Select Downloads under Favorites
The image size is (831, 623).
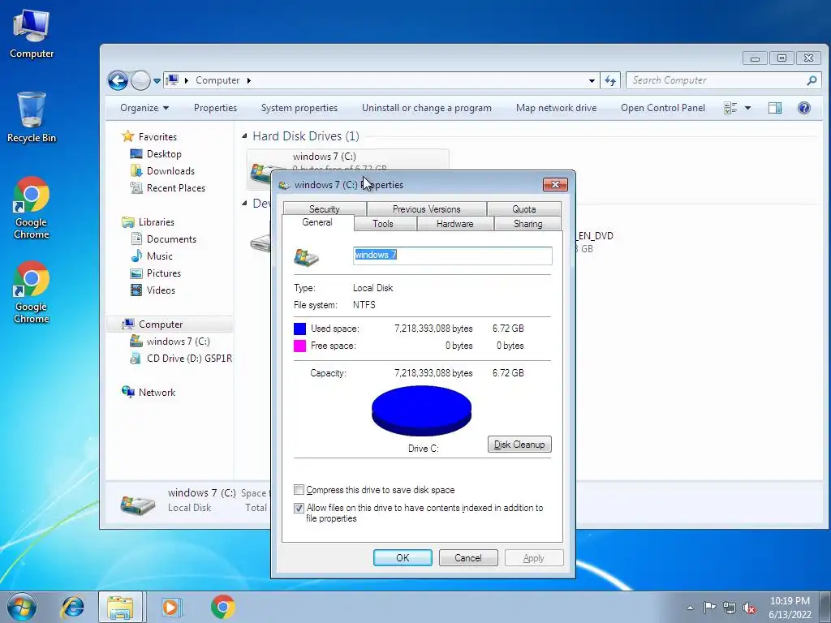170,170
